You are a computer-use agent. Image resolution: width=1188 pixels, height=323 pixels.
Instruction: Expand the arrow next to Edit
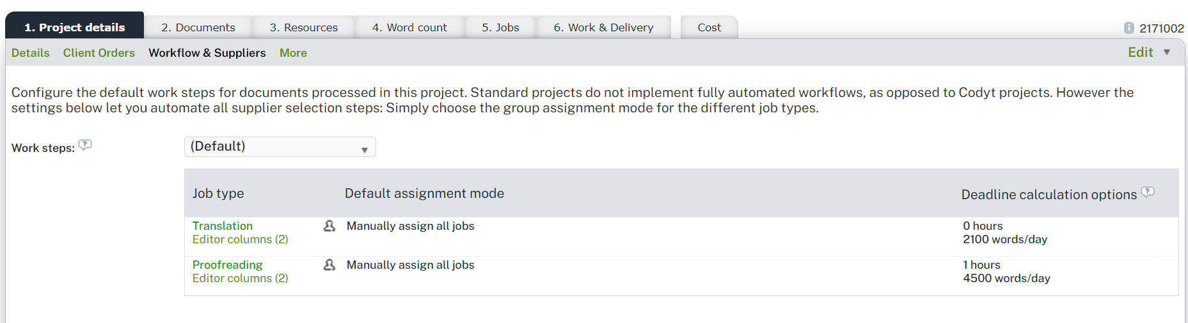1167,52
